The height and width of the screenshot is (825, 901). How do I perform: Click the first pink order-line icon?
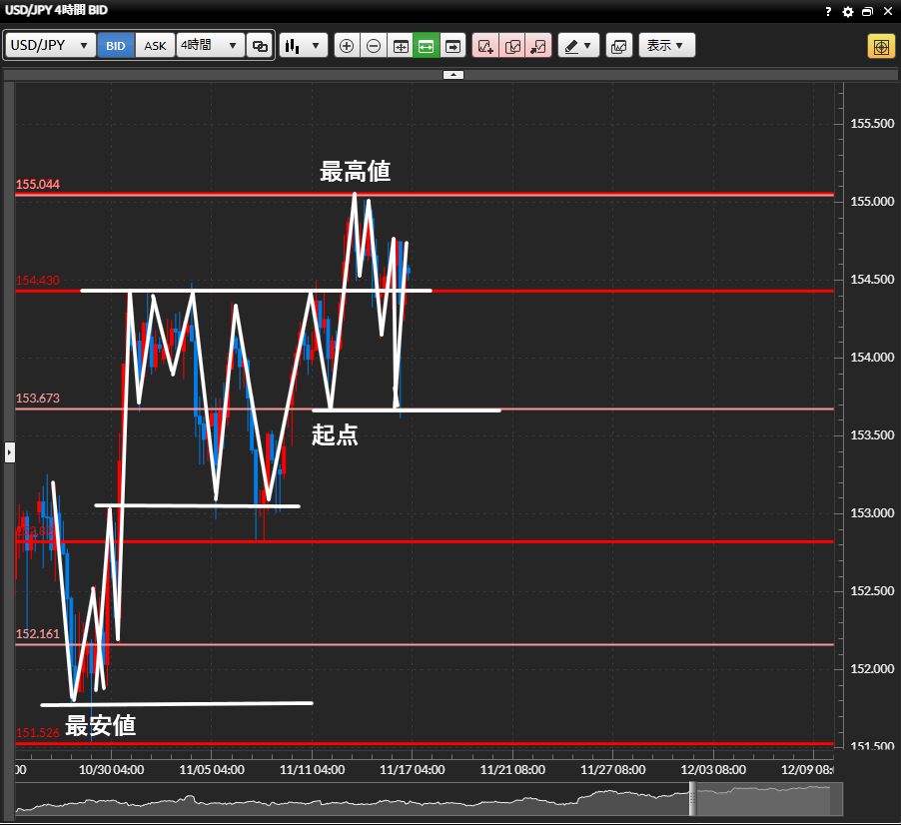[x=485, y=46]
